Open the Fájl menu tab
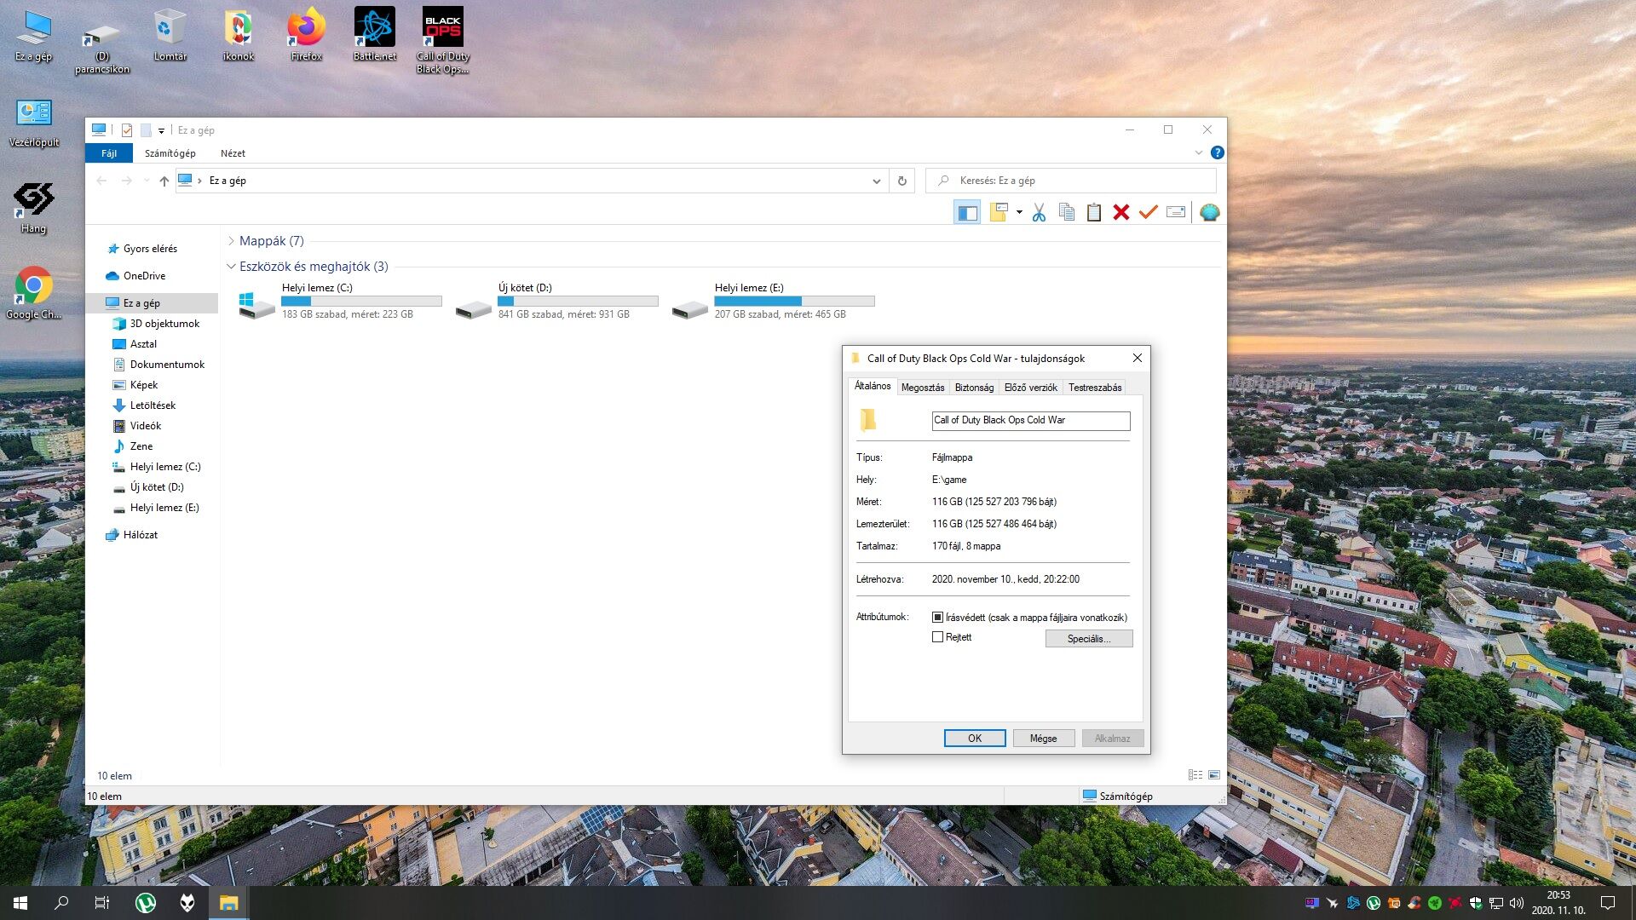The width and height of the screenshot is (1636, 920). point(109,153)
